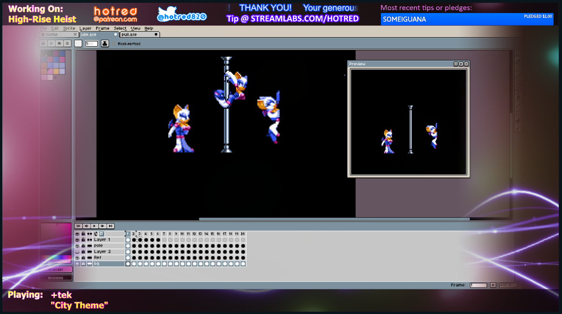Screen dimensions: 562x314
Task: Select the Eraser tool
Action: click(518, 68)
